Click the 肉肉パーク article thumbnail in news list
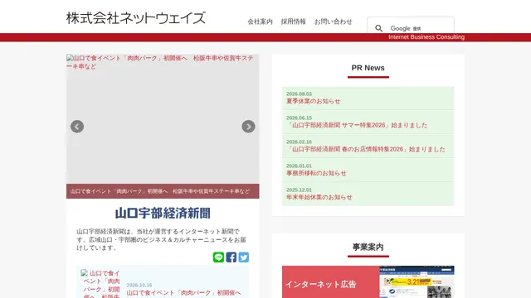The width and height of the screenshot is (531, 298). (100, 284)
